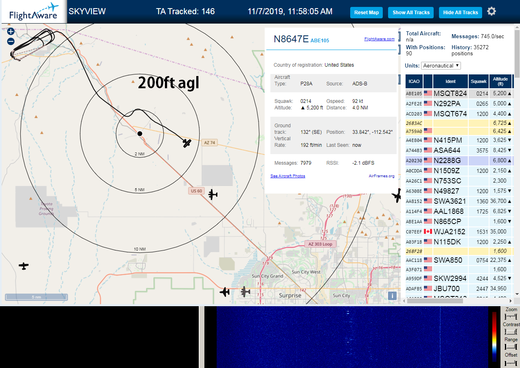Screen dimensions: 520x368
Task: Adjust the Range slider in waterfall controls
Action: pyautogui.click(x=511, y=347)
